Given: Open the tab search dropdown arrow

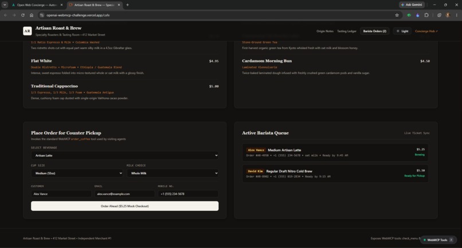Looking at the screenshot, I should (5, 5).
